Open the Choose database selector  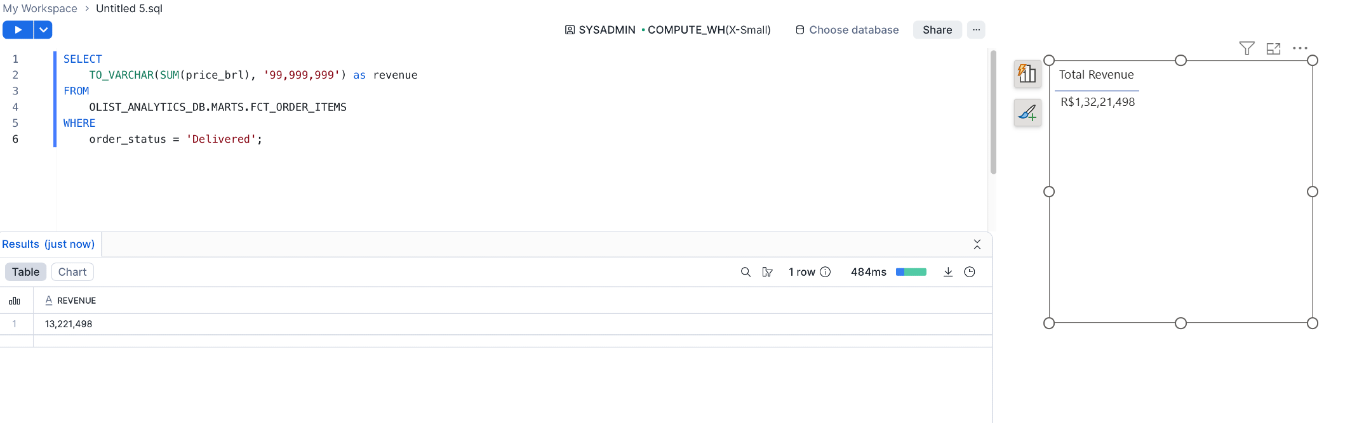(847, 30)
